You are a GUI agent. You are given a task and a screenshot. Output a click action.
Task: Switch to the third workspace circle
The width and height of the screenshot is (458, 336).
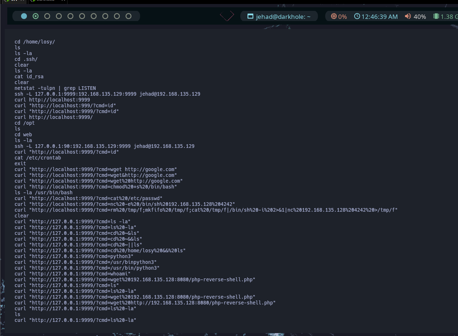tap(47, 16)
